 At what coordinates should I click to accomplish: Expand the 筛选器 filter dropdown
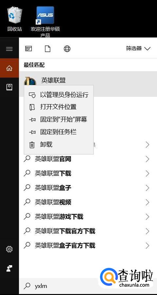[138, 48]
